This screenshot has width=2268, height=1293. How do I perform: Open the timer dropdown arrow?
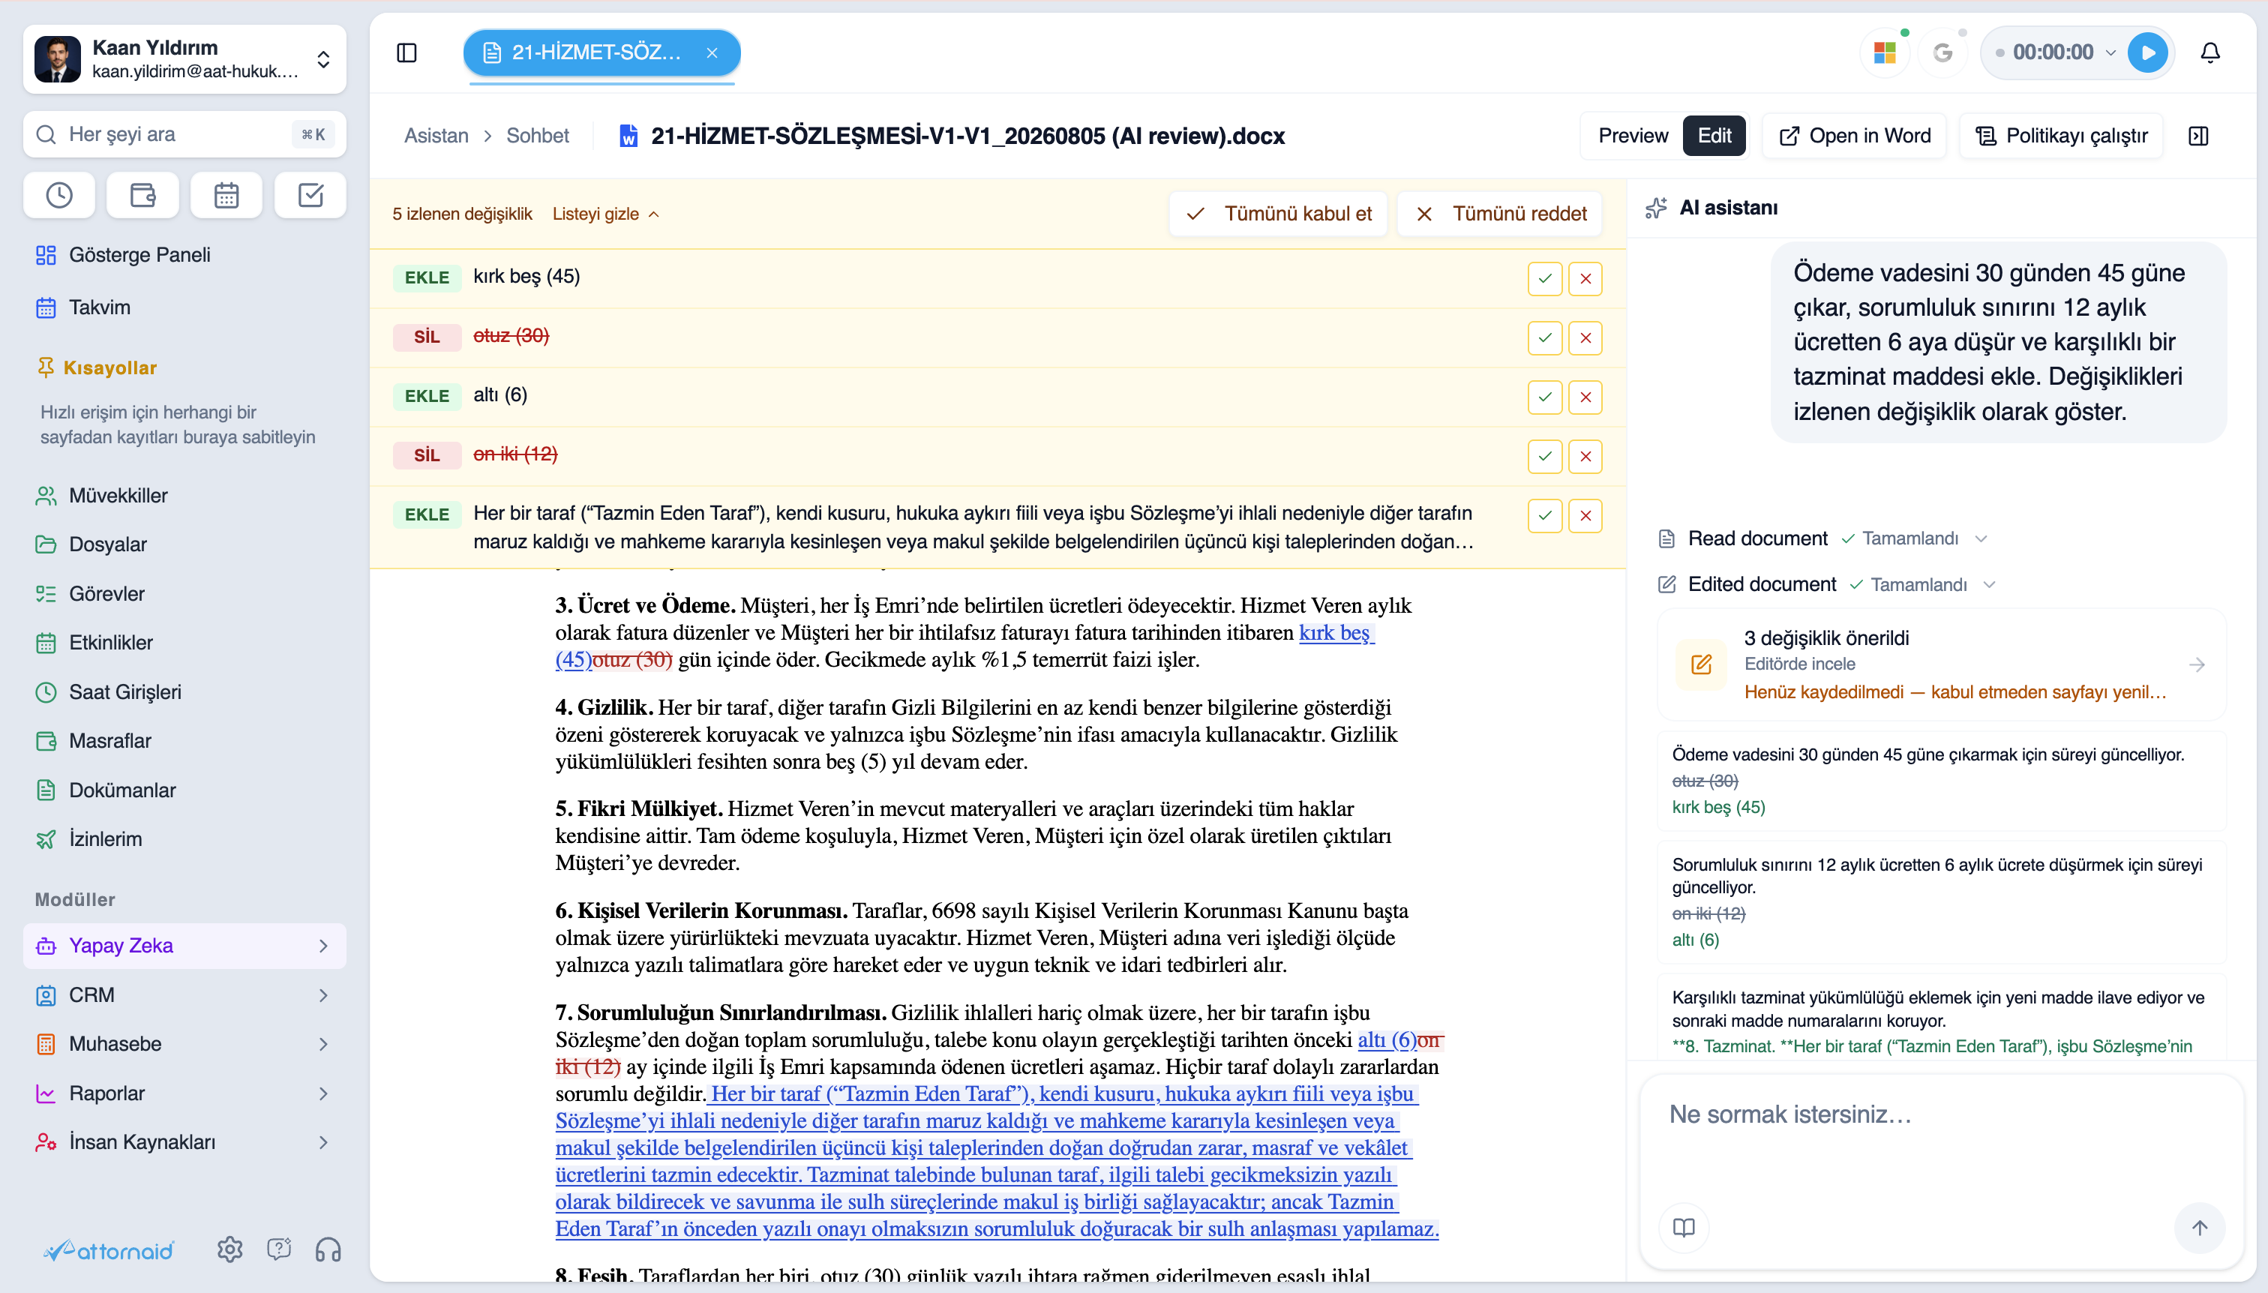click(x=2110, y=53)
